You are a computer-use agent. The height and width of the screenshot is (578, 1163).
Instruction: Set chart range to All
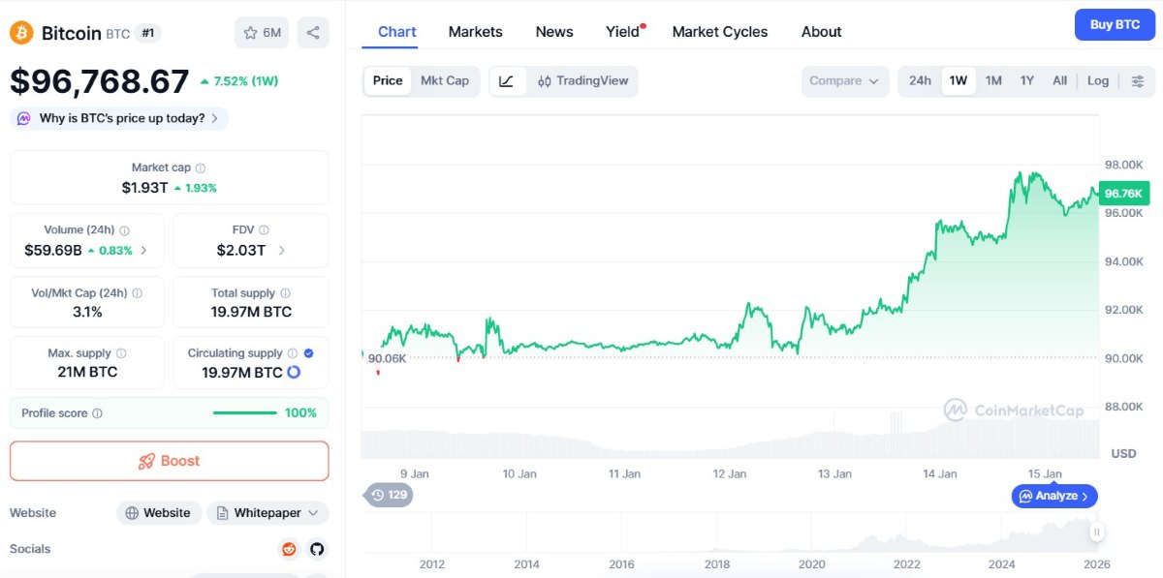[1059, 81]
